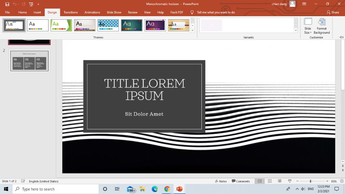Toggle the Notes pane
This screenshot has height=194, width=345.
tap(221, 181)
